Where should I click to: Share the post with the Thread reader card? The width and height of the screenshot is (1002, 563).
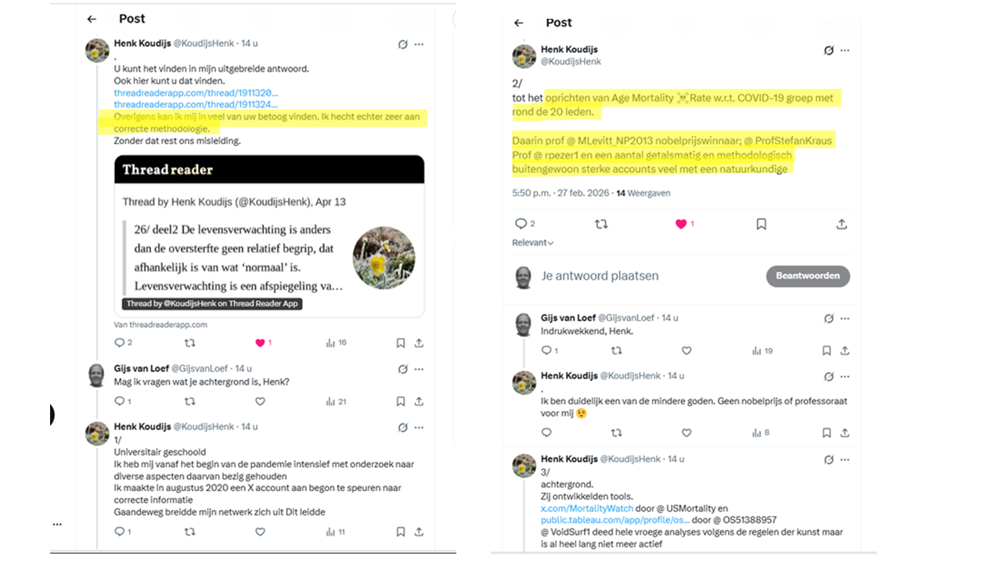point(419,342)
